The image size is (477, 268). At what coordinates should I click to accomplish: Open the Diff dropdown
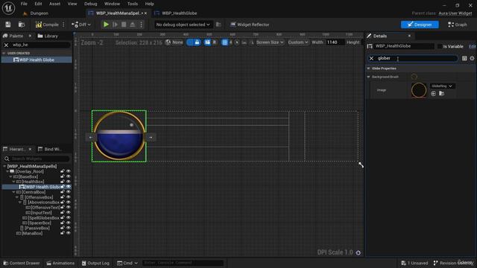coord(81,25)
